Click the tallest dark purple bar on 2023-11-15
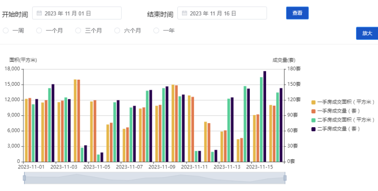 click(265, 116)
